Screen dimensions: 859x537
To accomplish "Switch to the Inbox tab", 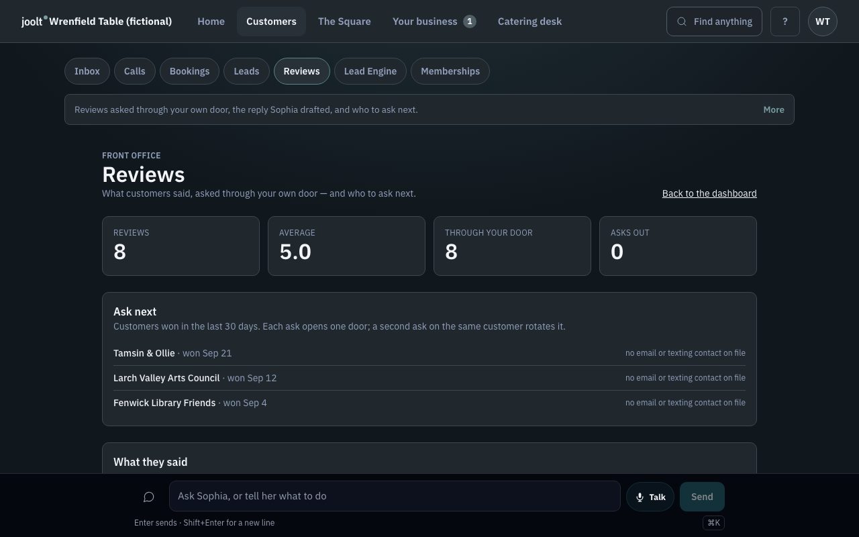I will tap(87, 71).
